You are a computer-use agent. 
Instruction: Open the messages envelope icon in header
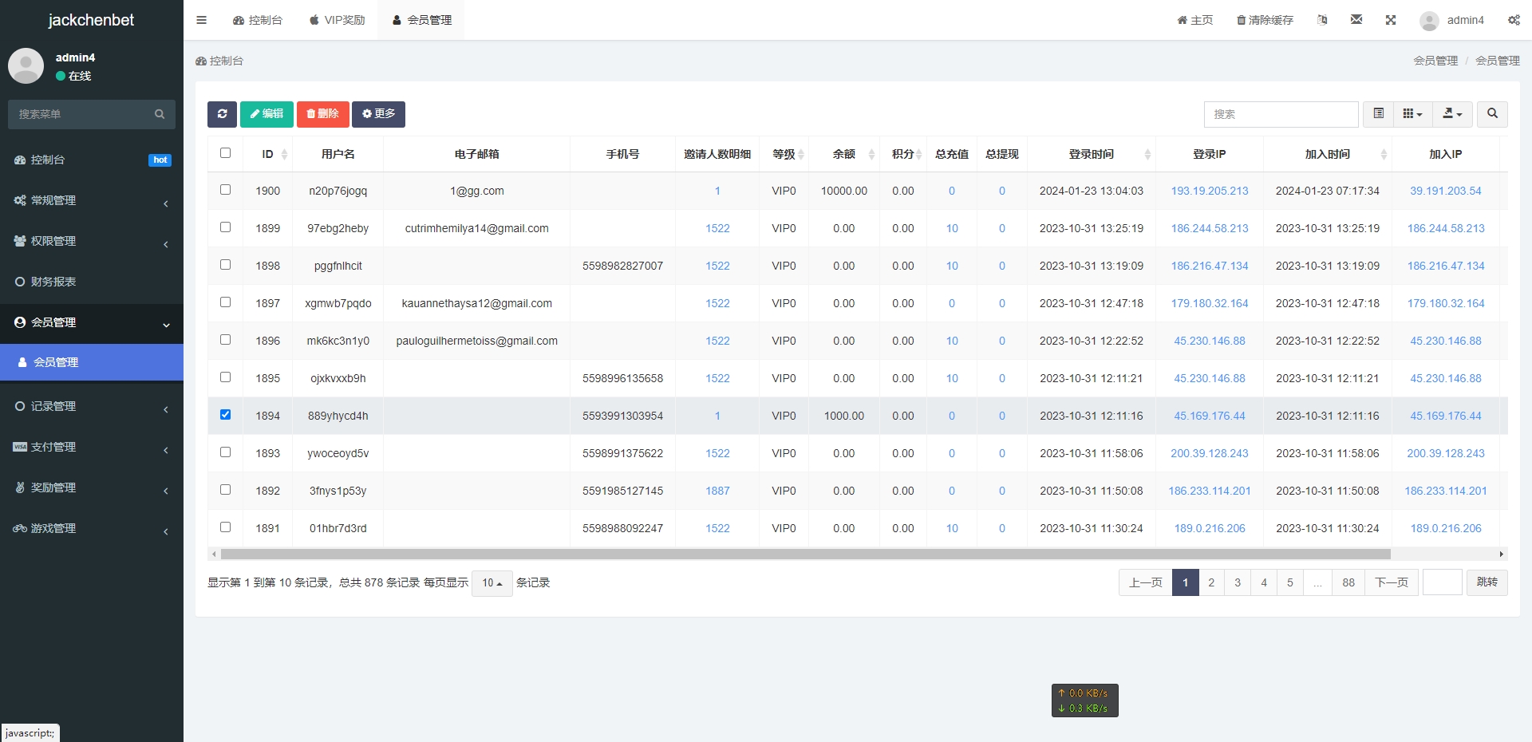click(x=1356, y=20)
